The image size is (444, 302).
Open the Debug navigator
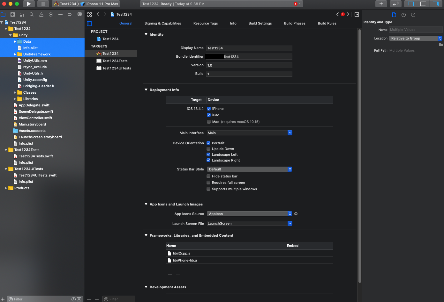tap(60, 14)
